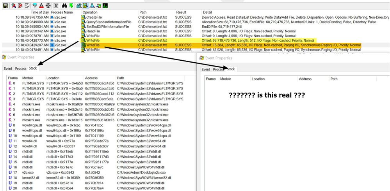The width and height of the screenshot is (390, 191).
Task: Toggle Show Profiling Events graph icon
Action: pos(105,5)
